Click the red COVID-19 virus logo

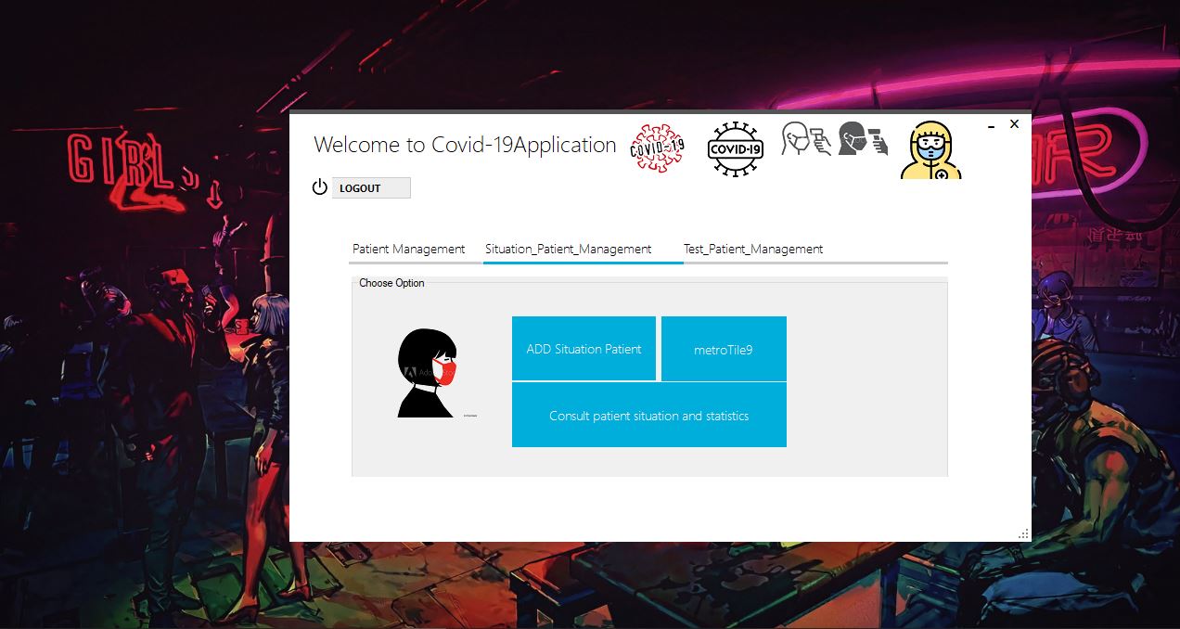click(x=658, y=149)
